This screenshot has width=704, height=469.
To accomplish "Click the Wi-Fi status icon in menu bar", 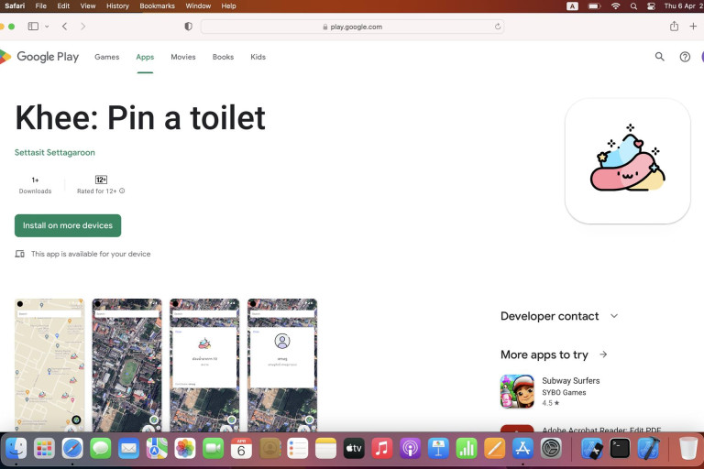I will pos(616,5).
